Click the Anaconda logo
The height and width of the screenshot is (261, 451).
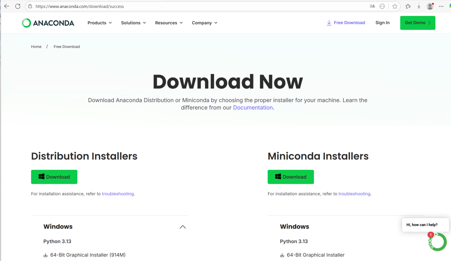tap(48, 23)
